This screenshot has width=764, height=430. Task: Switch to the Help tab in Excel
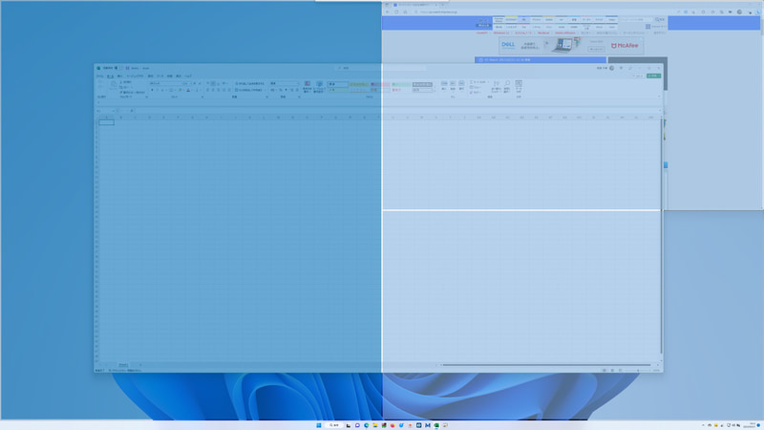188,76
